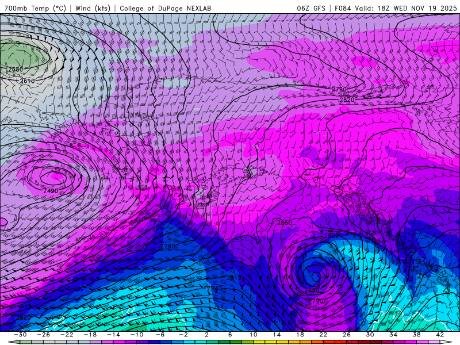
Task: Click the -22 colorbar scale label
Action: click(x=67, y=335)
